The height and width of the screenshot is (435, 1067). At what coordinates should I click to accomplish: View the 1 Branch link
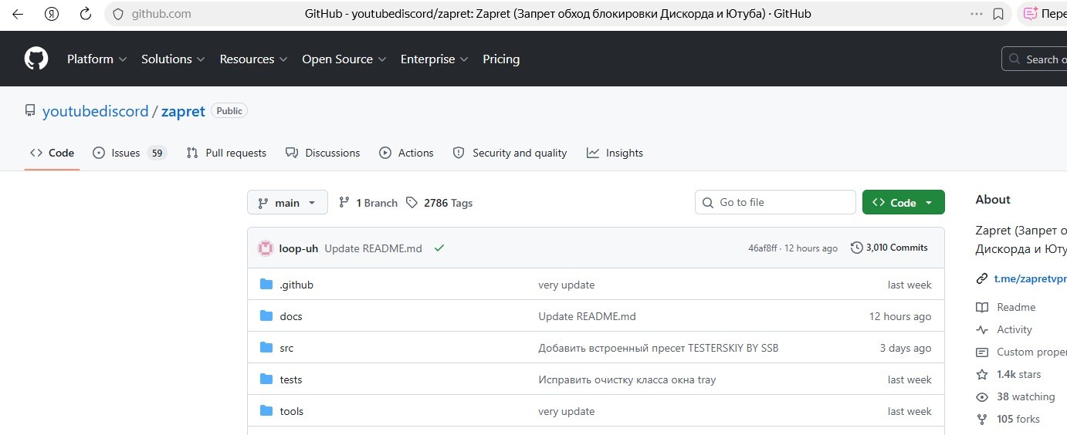pyautogui.click(x=368, y=203)
